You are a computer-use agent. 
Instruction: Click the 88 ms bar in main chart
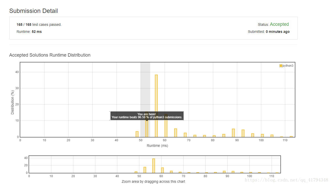click(x=233, y=133)
